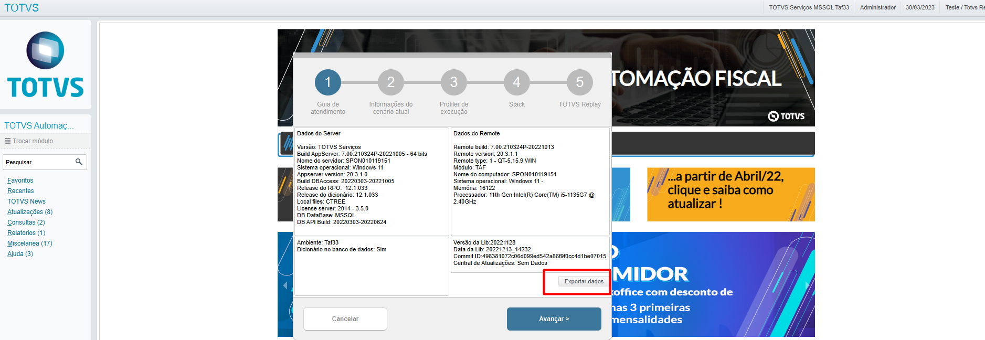The height and width of the screenshot is (340, 985).
Task: Click Nome do servidor: SPON010119151 line
Action: coord(344,161)
